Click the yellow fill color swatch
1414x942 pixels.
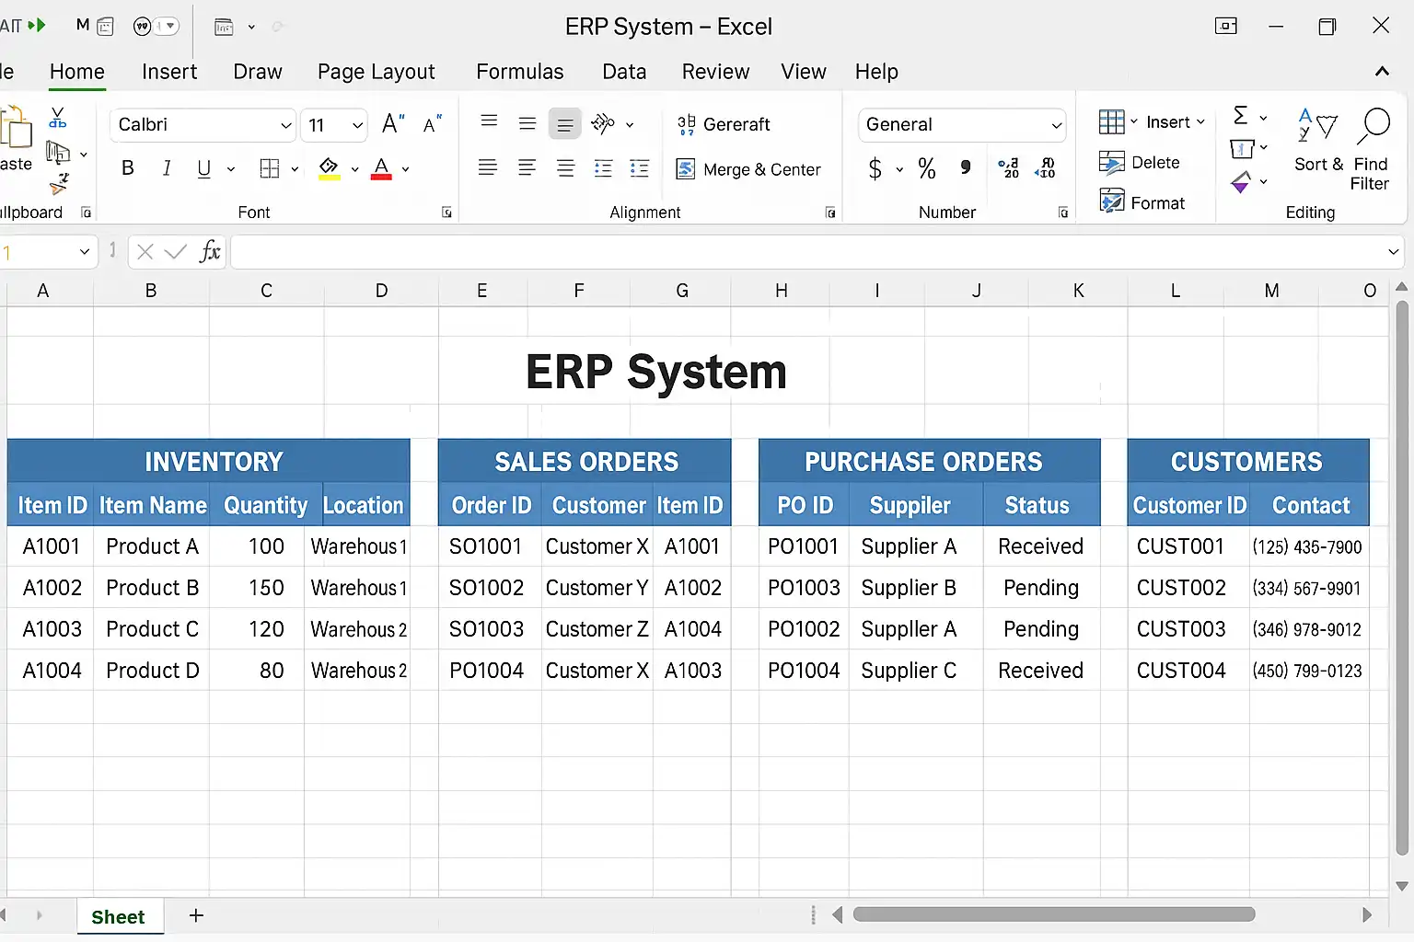[x=329, y=168]
